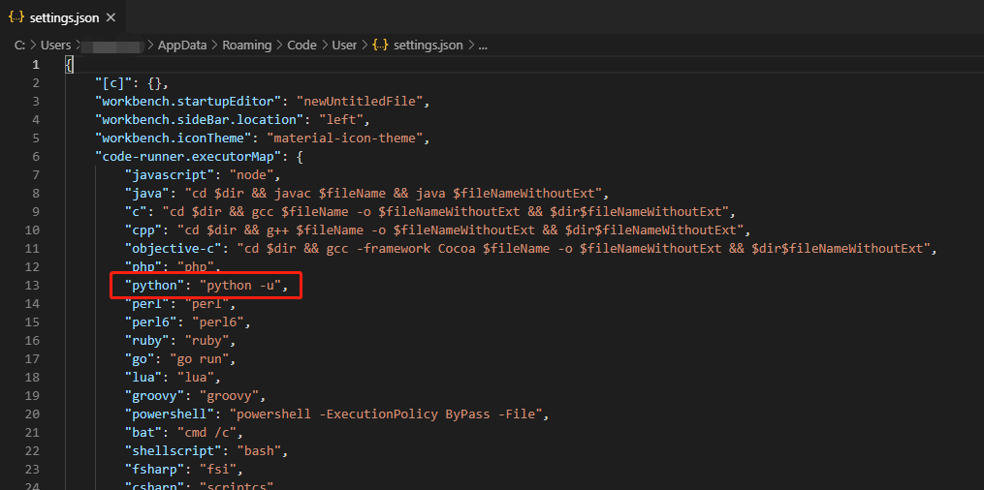Click the "node" value
This screenshot has width=984, height=490.
[x=252, y=175]
